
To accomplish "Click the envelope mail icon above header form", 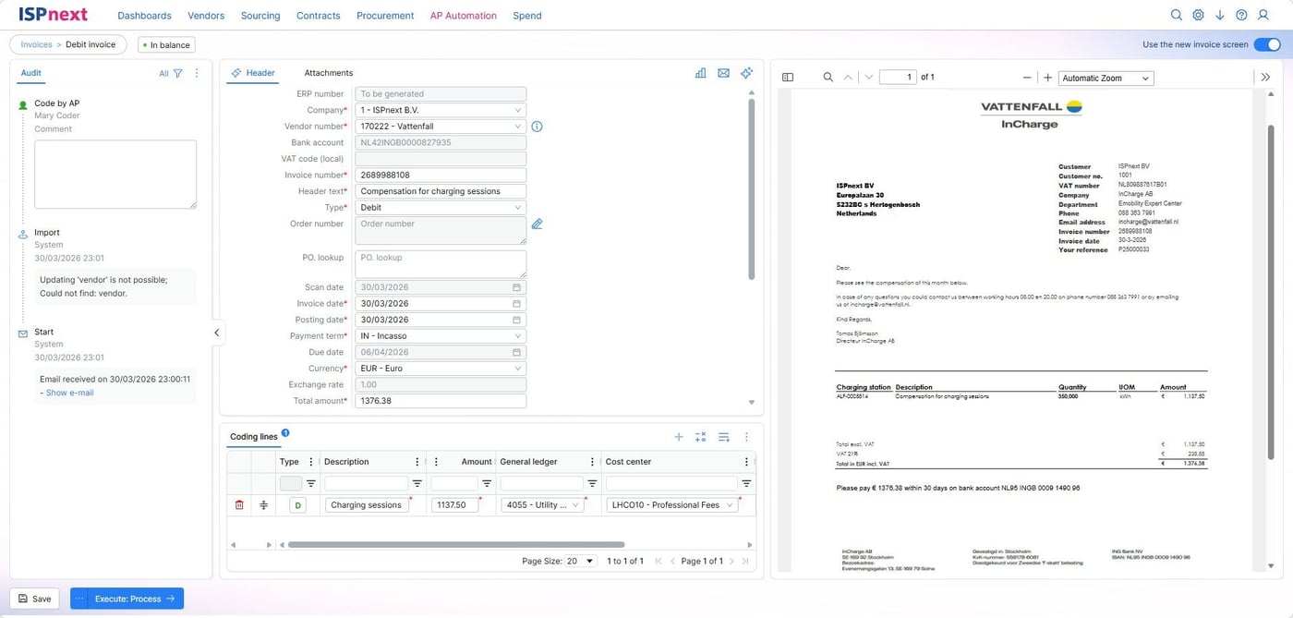I will tap(723, 73).
